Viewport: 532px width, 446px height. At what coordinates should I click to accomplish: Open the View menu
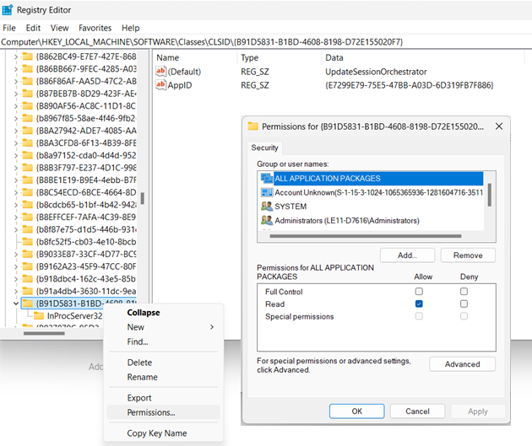60,28
